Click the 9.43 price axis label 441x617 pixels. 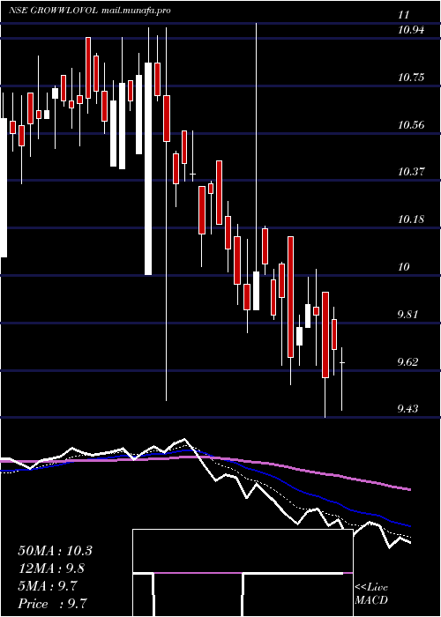407,409
